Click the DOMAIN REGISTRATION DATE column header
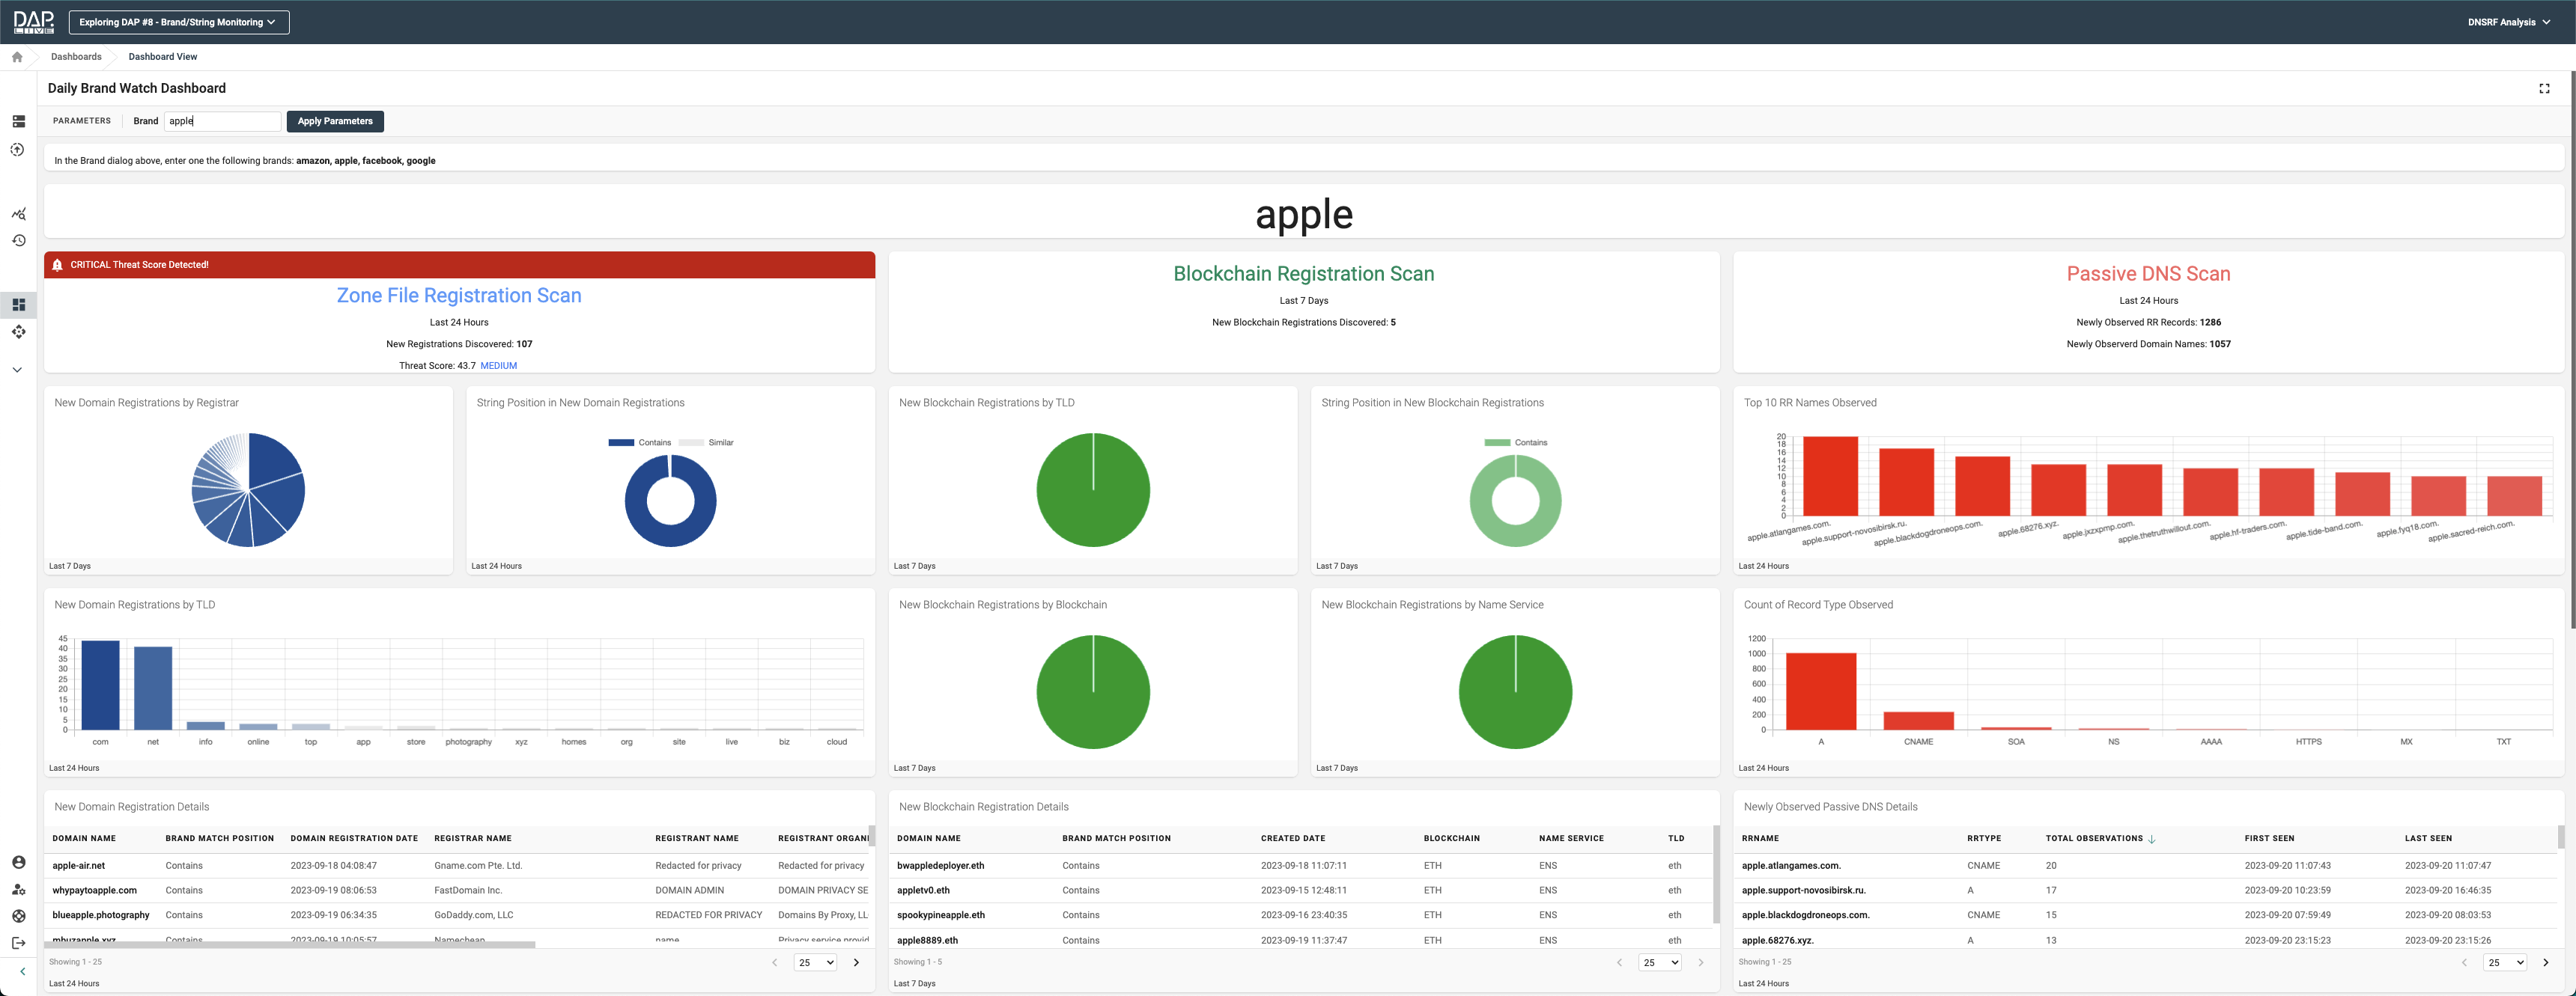The image size is (2576, 996). (354, 839)
